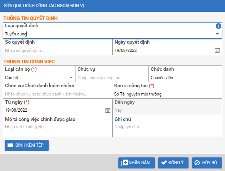Click into the Chức vụ field
The height and width of the screenshot is (171, 225).
click(x=112, y=77)
